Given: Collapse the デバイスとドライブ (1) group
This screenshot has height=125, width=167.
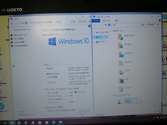Looking at the screenshot, I should coord(112,96).
